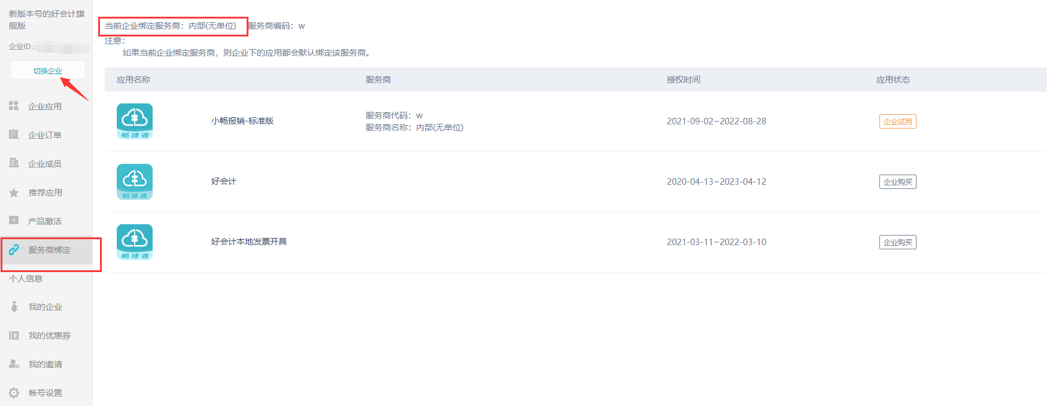
Task: Open 产品激活 menu entry
Action: tap(46, 221)
